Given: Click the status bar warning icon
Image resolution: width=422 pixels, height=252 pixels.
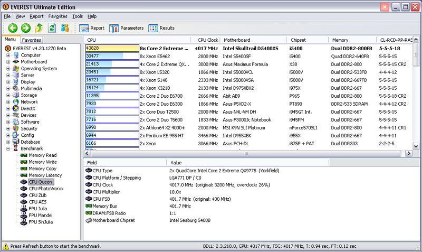Looking at the screenshot, I should (5, 246).
